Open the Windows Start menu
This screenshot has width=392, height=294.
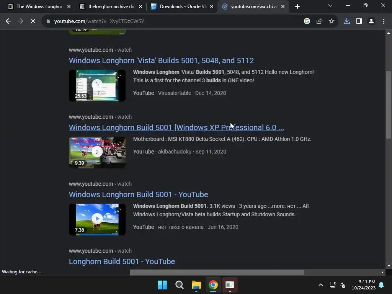click(162, 285)
